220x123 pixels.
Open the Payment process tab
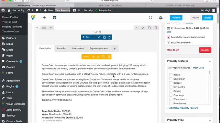(x=99, y=49)
